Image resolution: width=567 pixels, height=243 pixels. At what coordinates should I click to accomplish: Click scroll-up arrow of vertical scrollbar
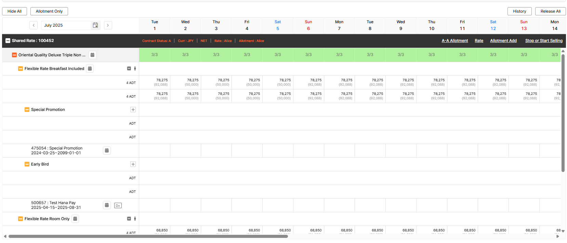(563, 51)
